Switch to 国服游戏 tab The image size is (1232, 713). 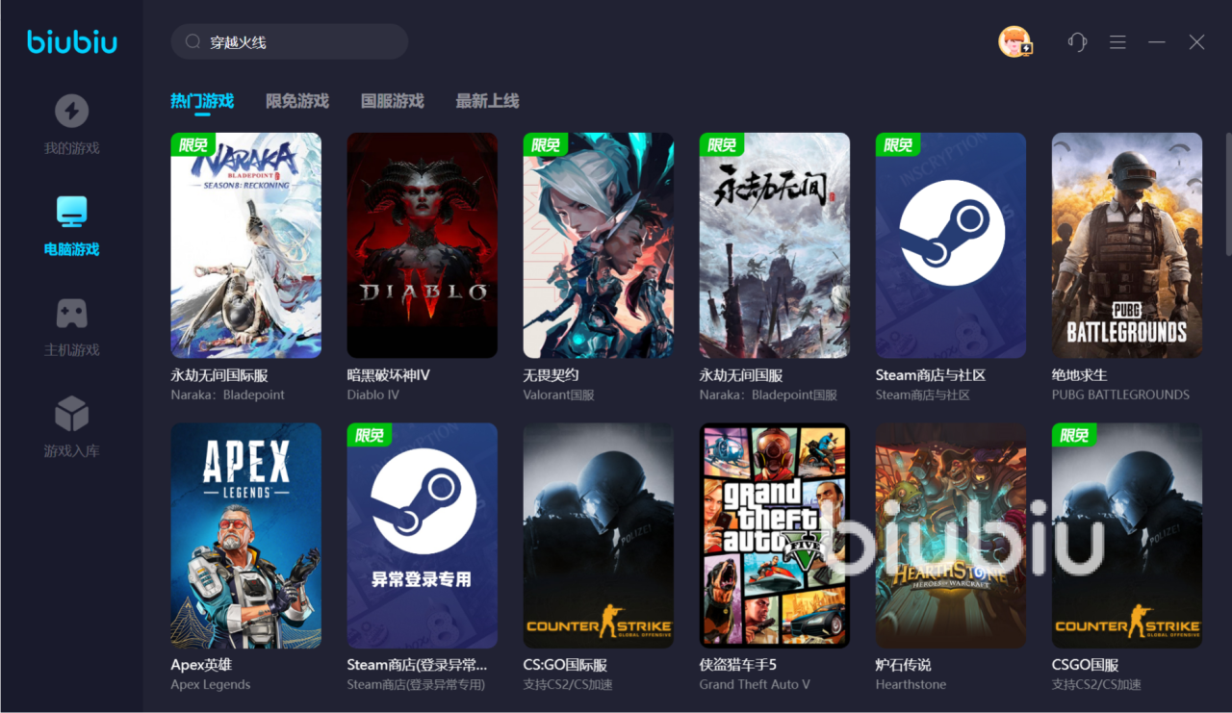pos(392,101)
